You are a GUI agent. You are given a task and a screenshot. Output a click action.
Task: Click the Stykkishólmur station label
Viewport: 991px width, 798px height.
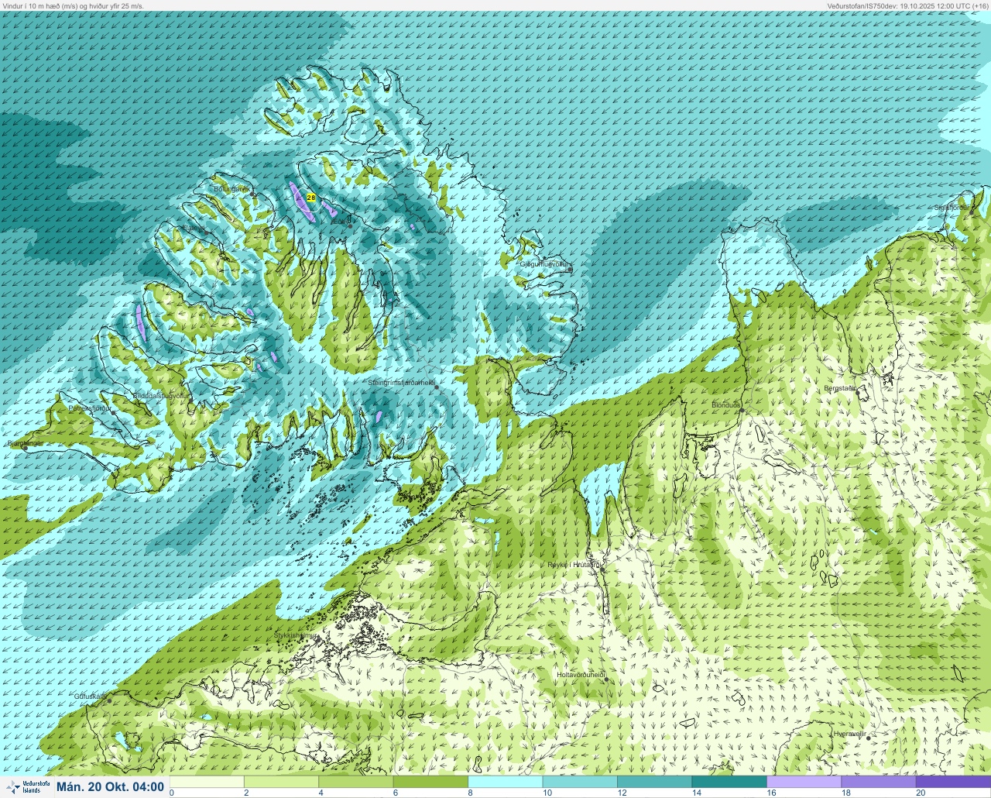click(x=297, y=635)
